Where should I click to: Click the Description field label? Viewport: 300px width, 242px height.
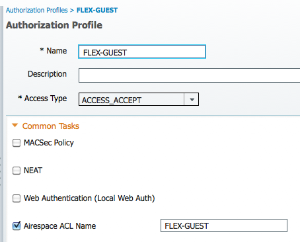(x=47, y=74)
